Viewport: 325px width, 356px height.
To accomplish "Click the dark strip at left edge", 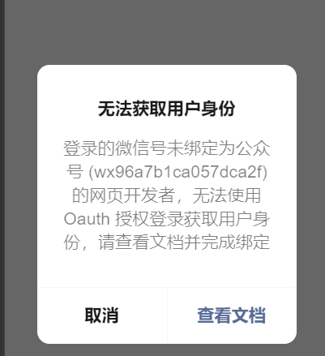I will (x=2, y=178).
